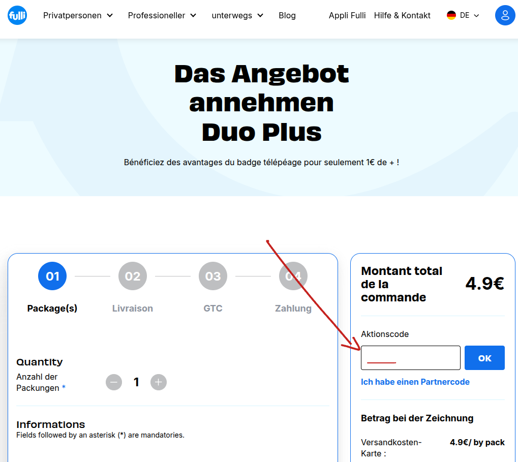
Task: Select the Package(s) step label
Action: [52, 308]
